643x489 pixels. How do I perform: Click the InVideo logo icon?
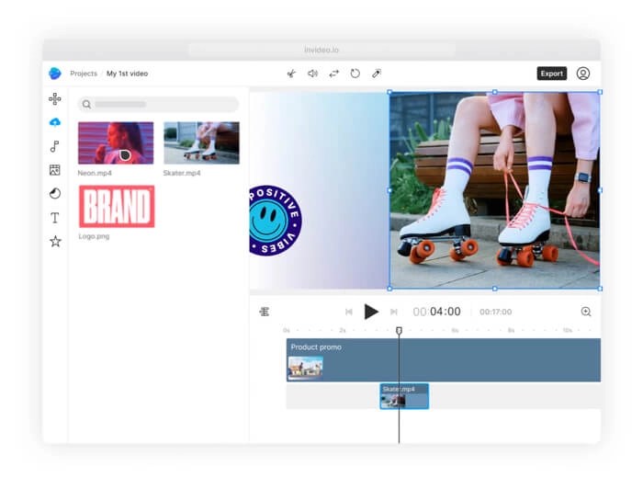[55, 74]
